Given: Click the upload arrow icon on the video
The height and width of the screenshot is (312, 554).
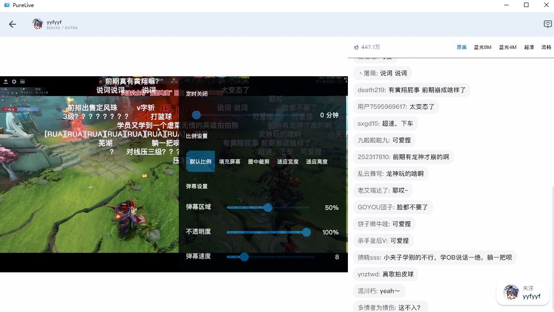Looking at the screenshot, I should tap(6, 82).
